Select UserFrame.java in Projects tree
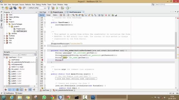The height and width of the screenshot is (100, 179). [22, 31]
